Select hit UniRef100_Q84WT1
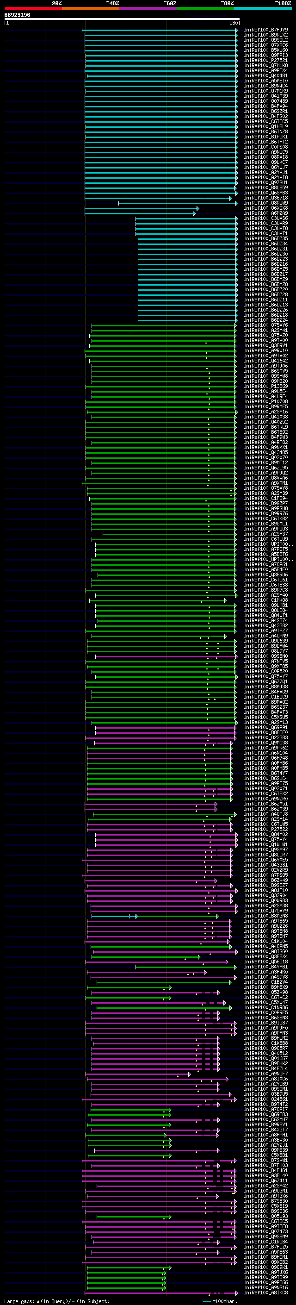Viewport: 296px width, 1305px height. coord(265,616)
